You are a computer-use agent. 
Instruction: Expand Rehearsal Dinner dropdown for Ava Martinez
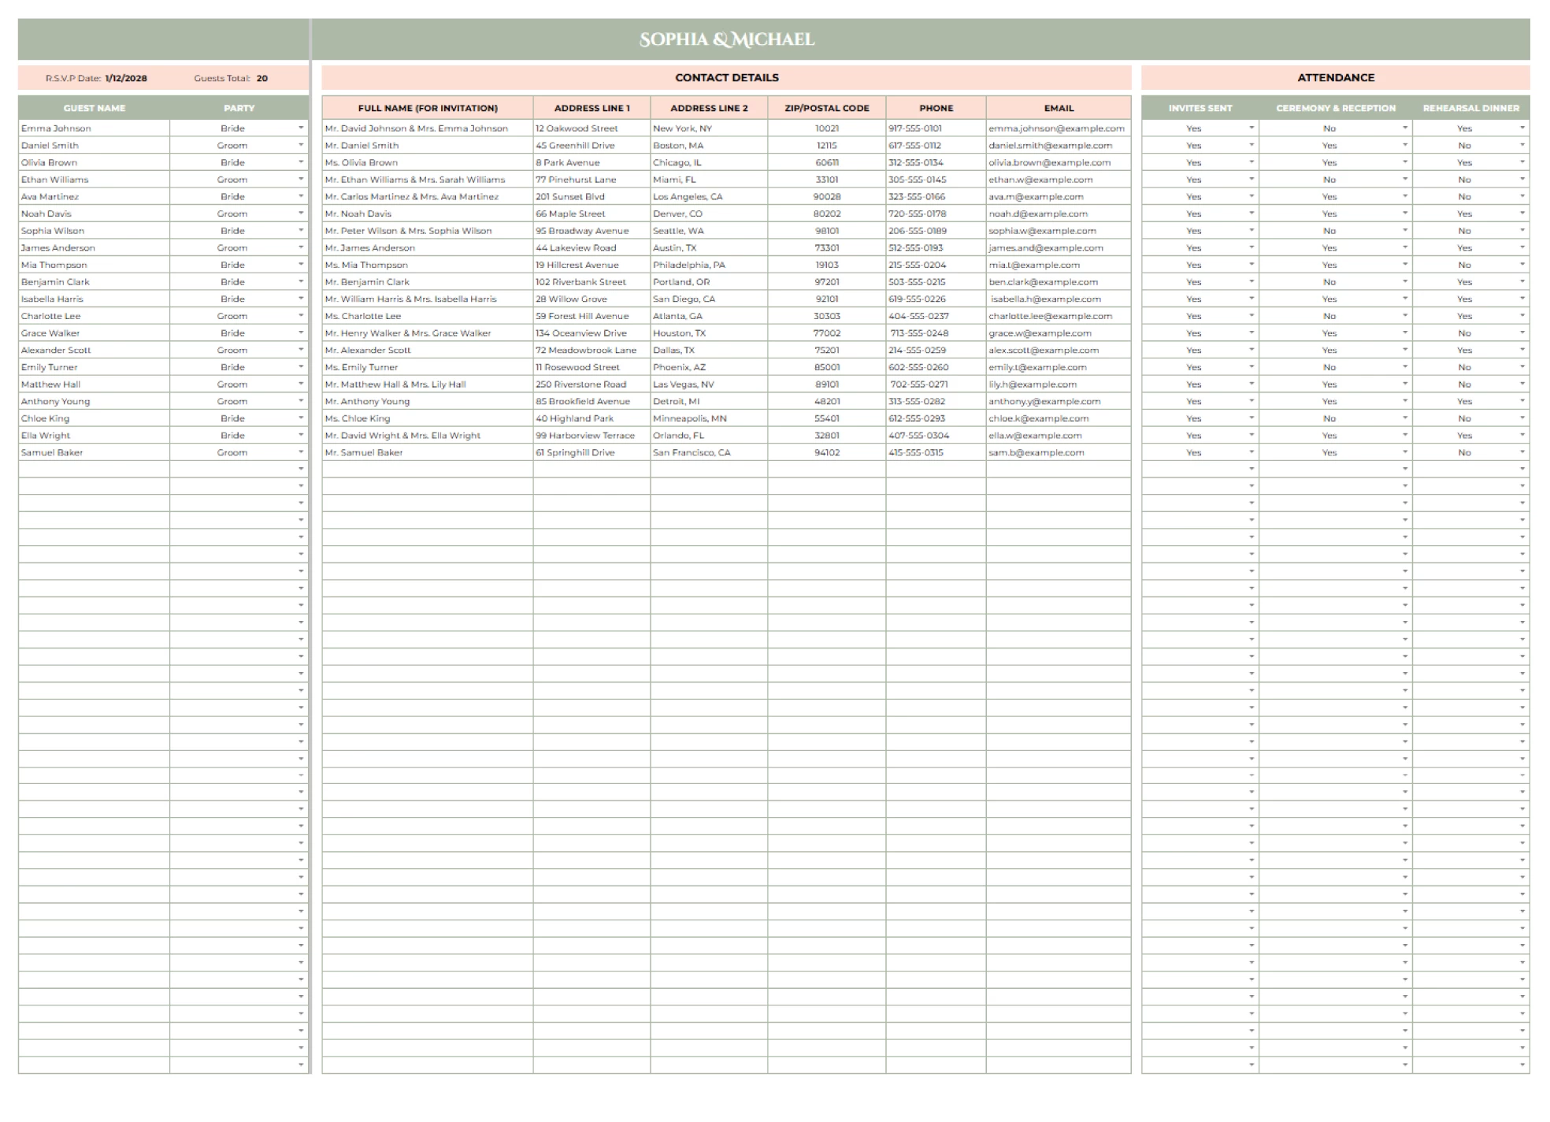tap(1522, 196)
